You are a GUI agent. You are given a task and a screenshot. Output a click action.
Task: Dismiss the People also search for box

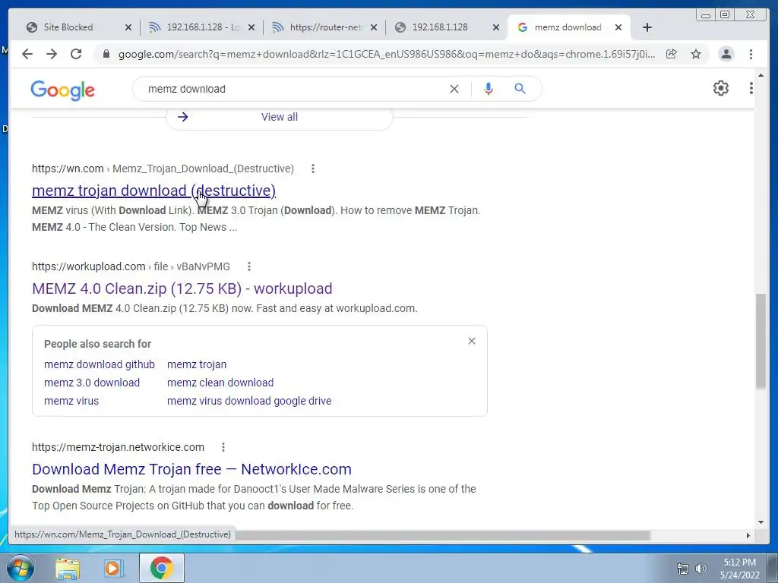point(472,341)
